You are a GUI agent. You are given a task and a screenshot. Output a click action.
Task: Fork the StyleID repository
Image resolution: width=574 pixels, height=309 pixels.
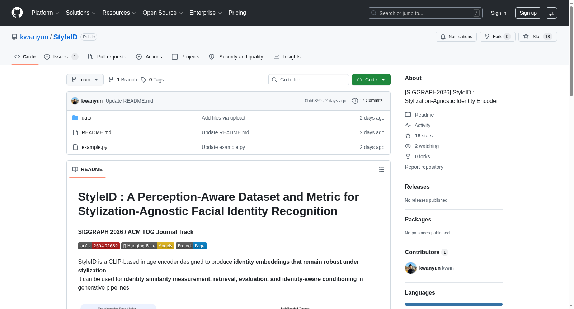[498, 37]
